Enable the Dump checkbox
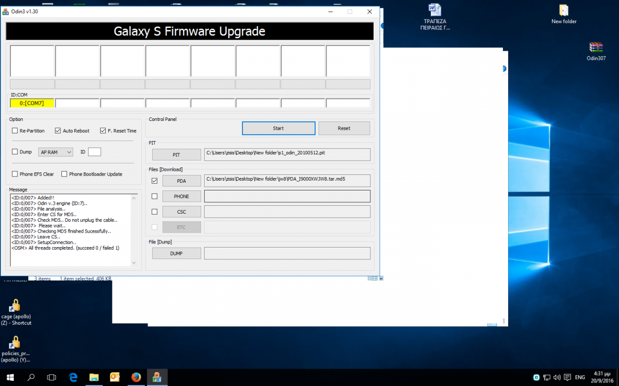 [x=15, y=152]
